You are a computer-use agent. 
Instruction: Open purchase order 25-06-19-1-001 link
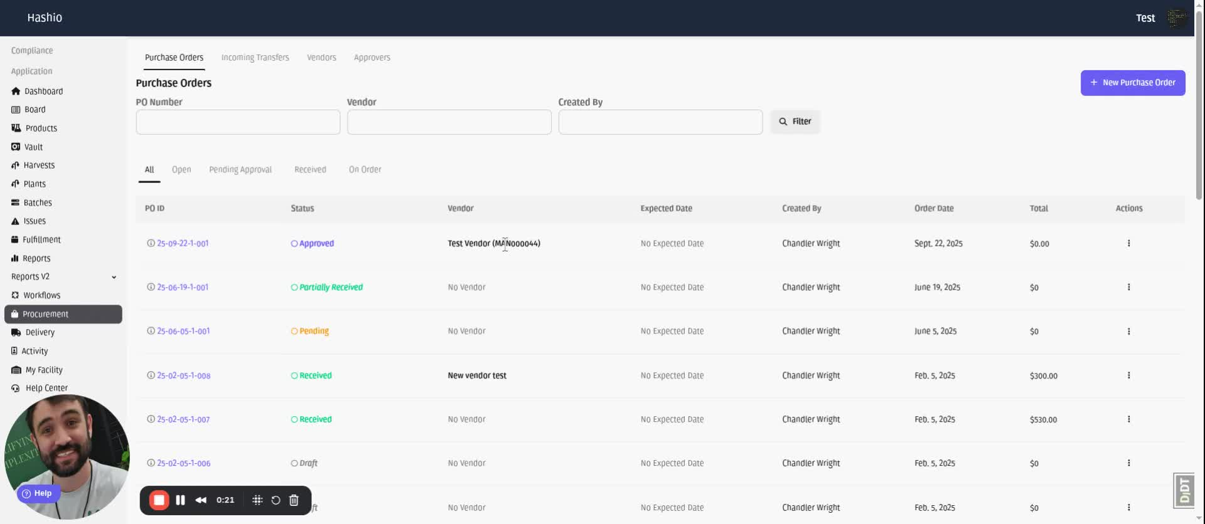(183, 288)
